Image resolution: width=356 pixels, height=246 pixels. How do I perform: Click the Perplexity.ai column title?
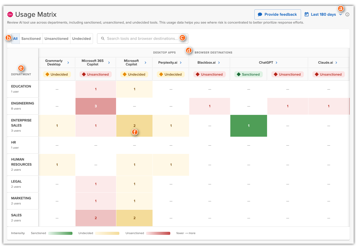(168, 63)
